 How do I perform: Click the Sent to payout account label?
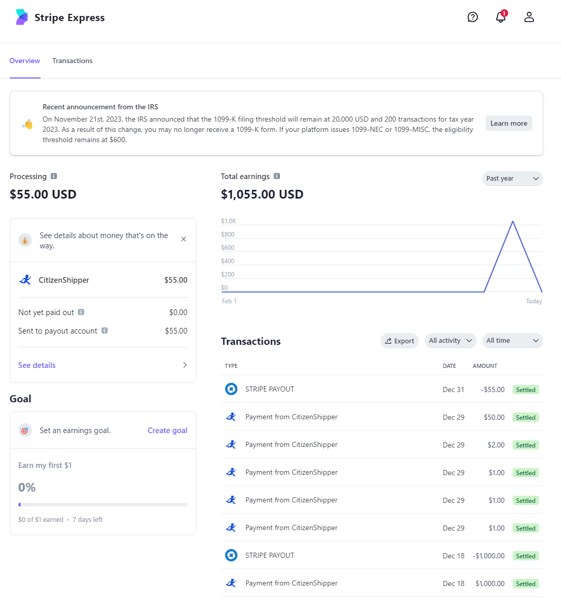pyautogui.click(x=58, y=331)
